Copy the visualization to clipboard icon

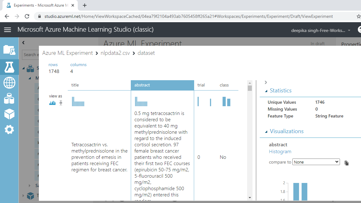[347, 163]
